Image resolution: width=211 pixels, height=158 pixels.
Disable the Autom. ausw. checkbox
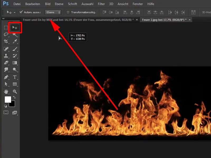tap(21, 12)
